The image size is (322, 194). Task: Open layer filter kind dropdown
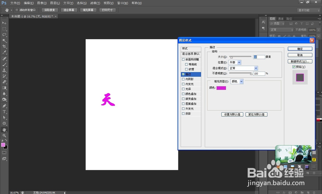point(277,24)
